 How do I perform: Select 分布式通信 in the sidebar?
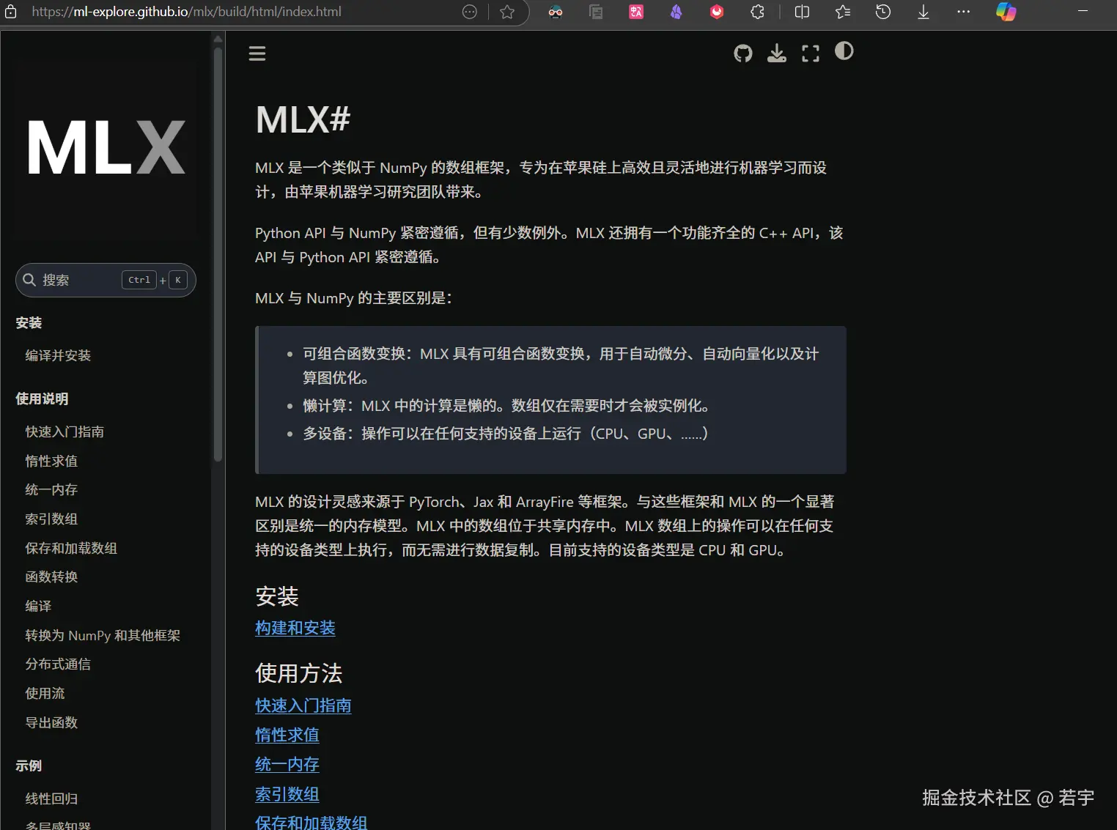coord(58,664)
